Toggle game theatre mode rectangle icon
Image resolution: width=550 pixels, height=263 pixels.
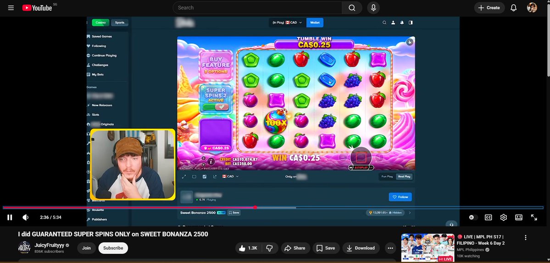[194, 176]
